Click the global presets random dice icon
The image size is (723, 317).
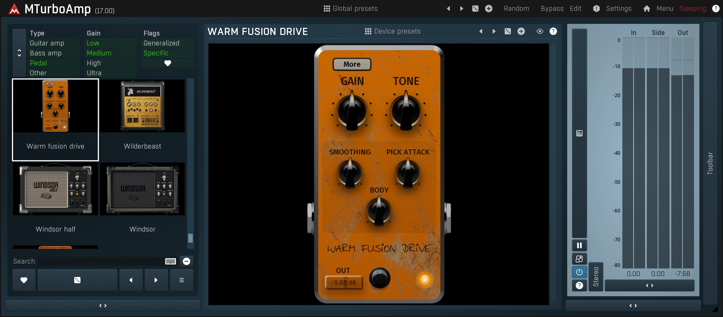tap(475, 9)
